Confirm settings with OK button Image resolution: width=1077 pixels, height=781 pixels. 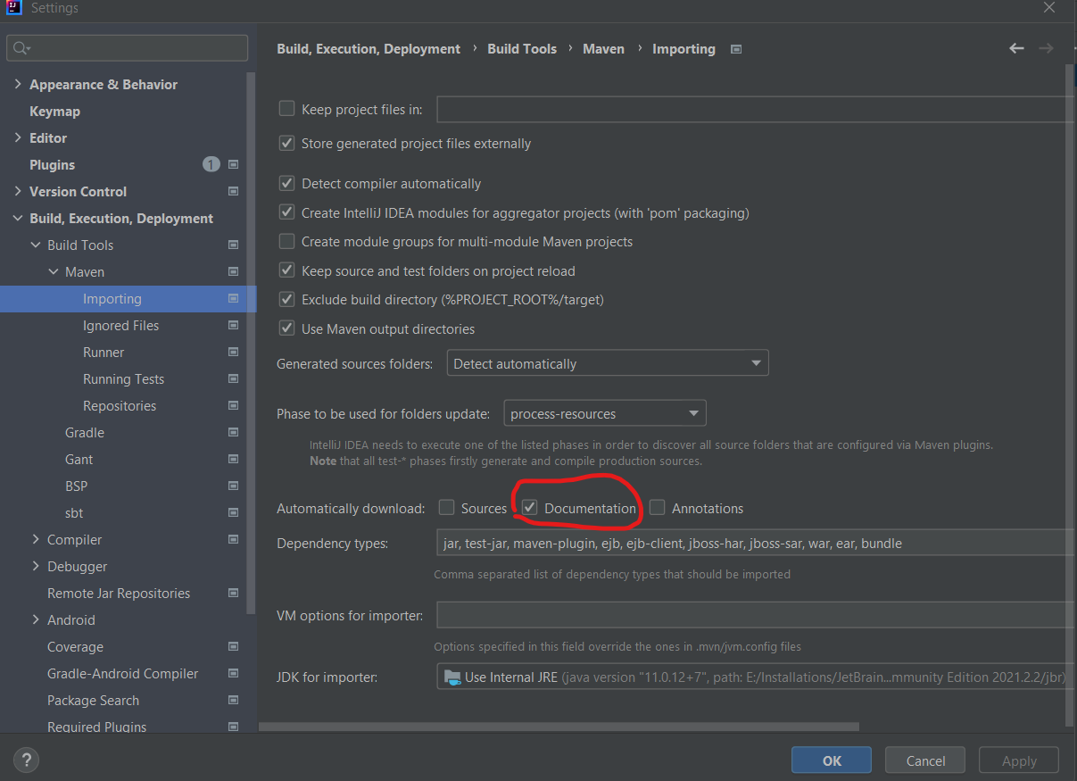[832, 760]
